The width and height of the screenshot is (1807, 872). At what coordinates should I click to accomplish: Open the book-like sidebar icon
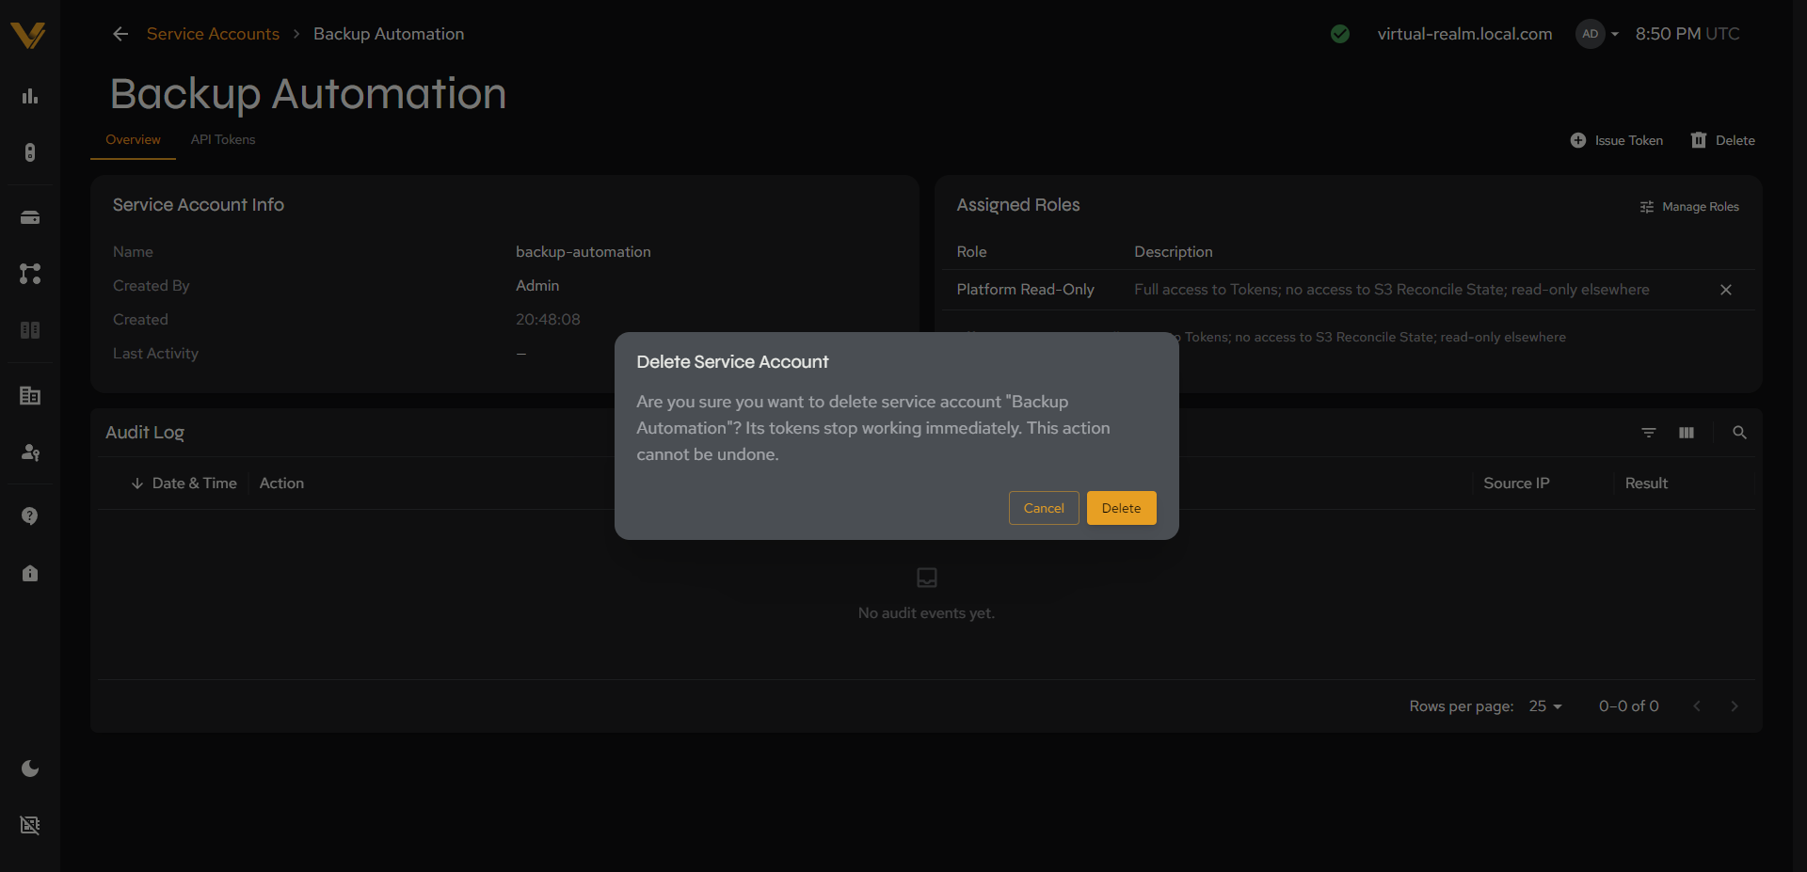[x=30, y=330]
